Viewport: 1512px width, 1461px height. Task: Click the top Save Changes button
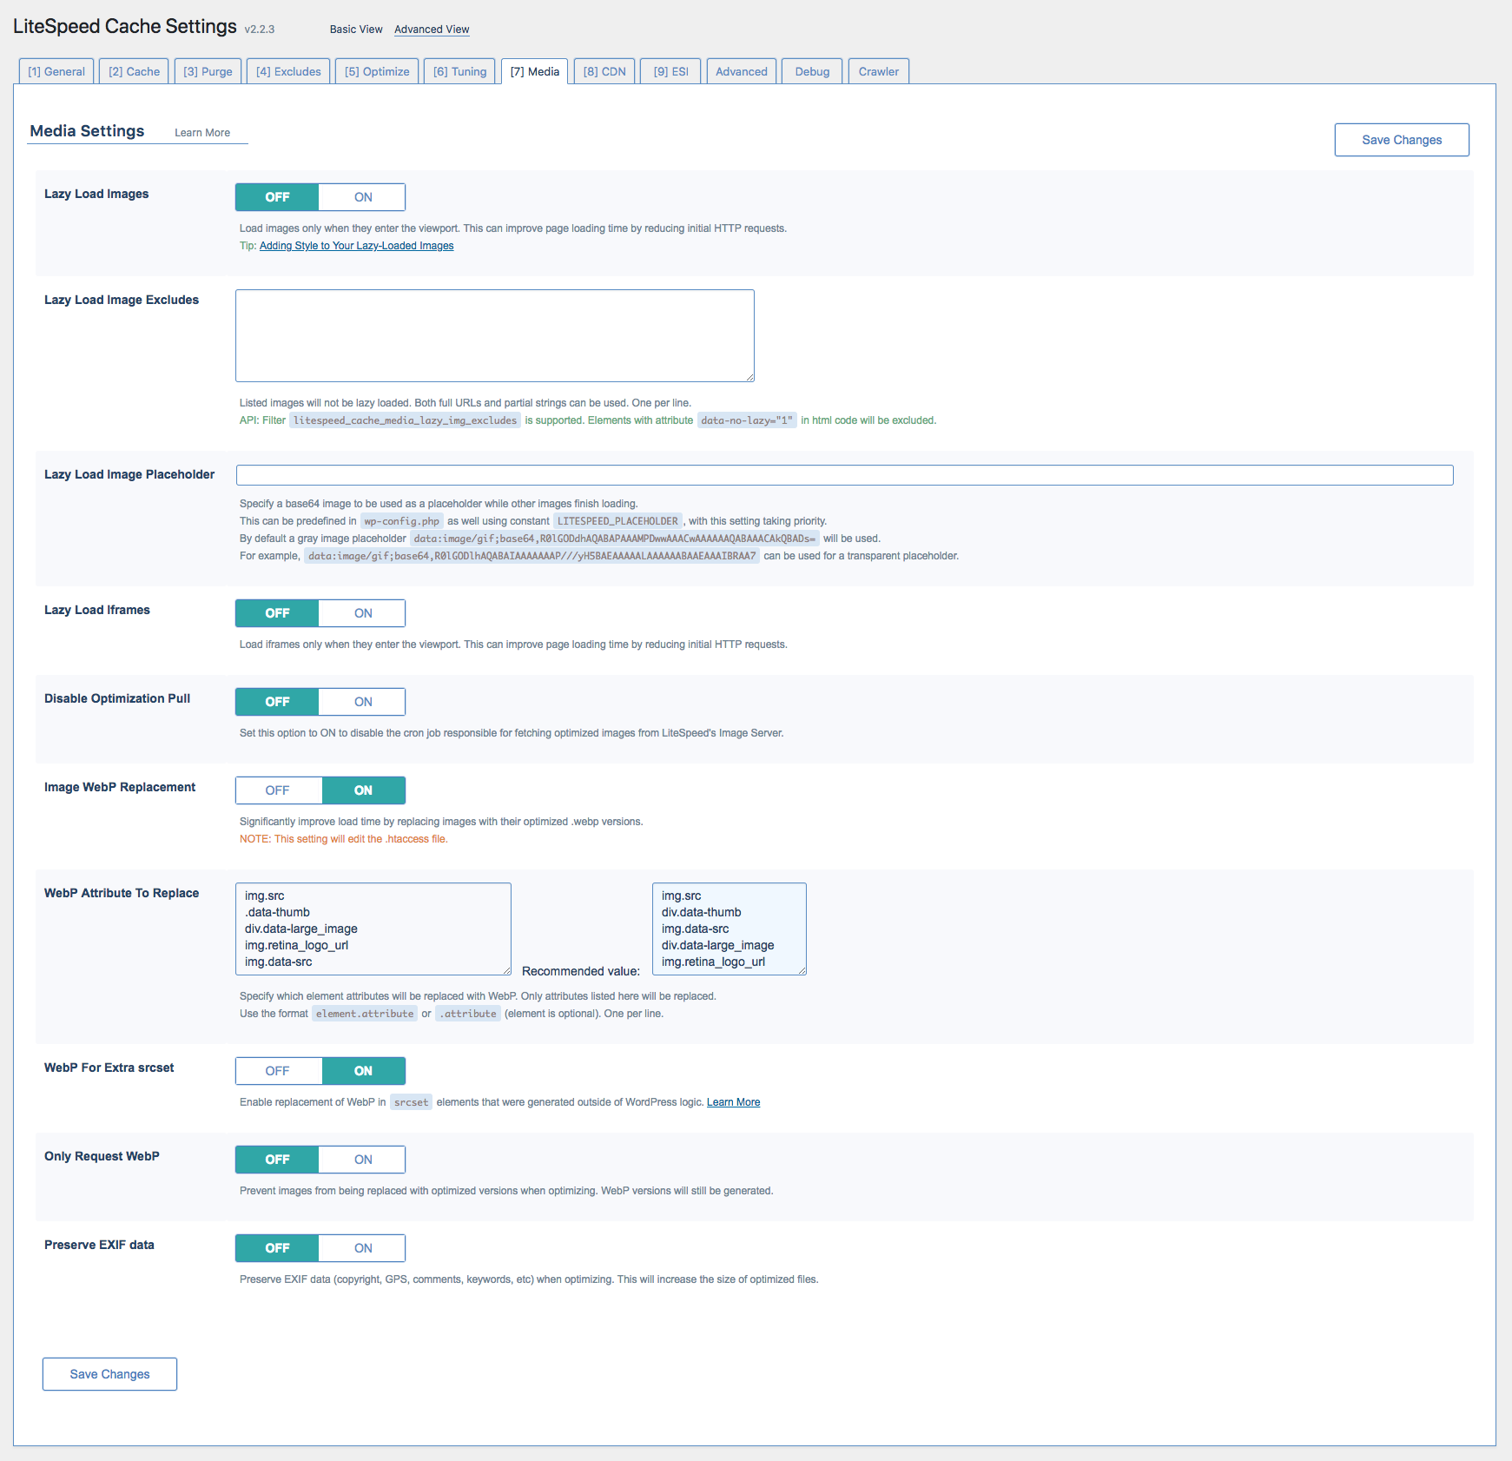pos(1401,140)
